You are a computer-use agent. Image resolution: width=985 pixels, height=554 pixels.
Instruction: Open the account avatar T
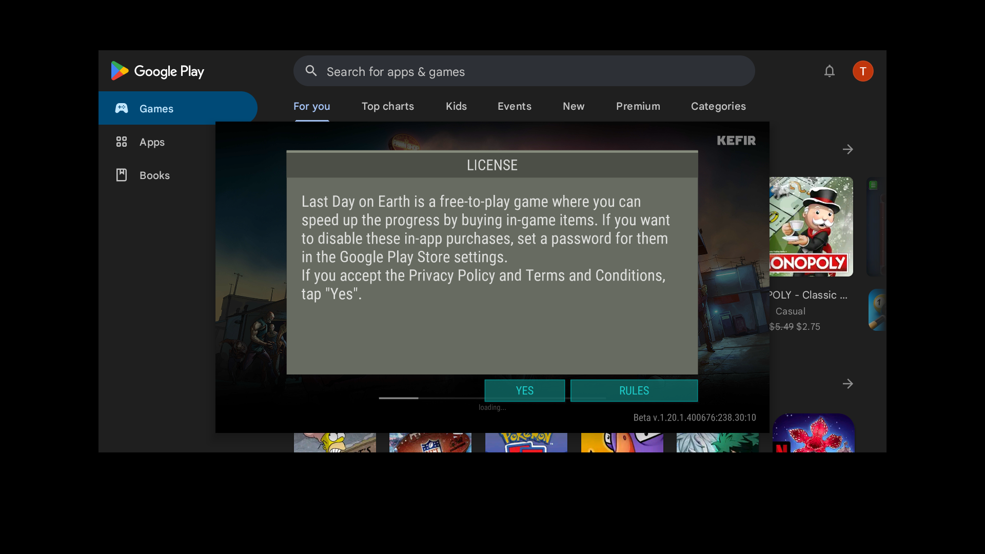click(863, 71)
